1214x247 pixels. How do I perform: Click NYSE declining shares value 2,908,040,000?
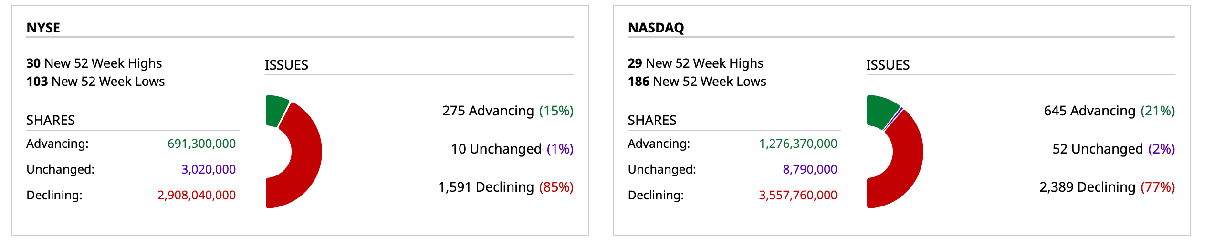[197, 196]
